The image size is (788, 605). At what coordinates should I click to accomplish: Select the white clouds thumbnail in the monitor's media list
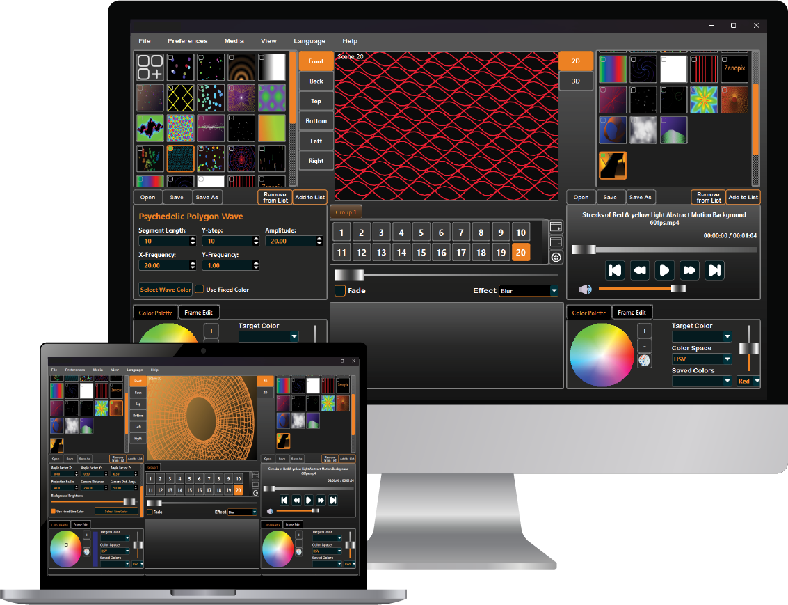(643, 130)
